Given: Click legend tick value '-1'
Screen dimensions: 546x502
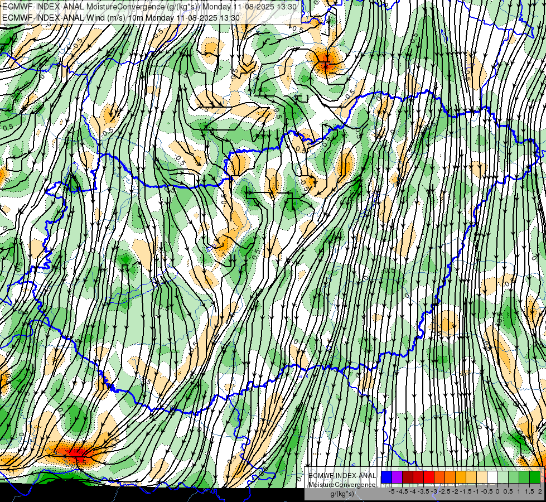Looking at the screenshot, I should tap(476, 491).
